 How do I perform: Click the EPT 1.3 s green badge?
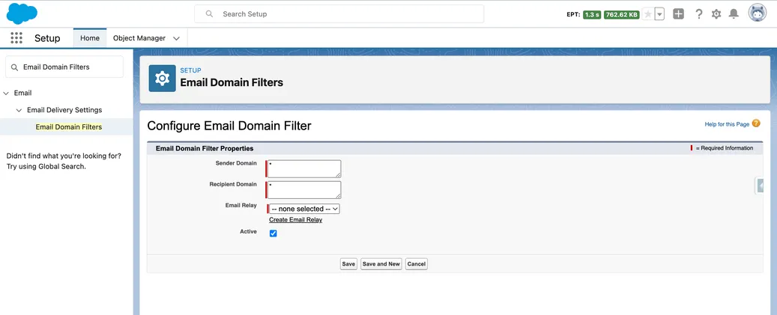(x=592, y=14)
